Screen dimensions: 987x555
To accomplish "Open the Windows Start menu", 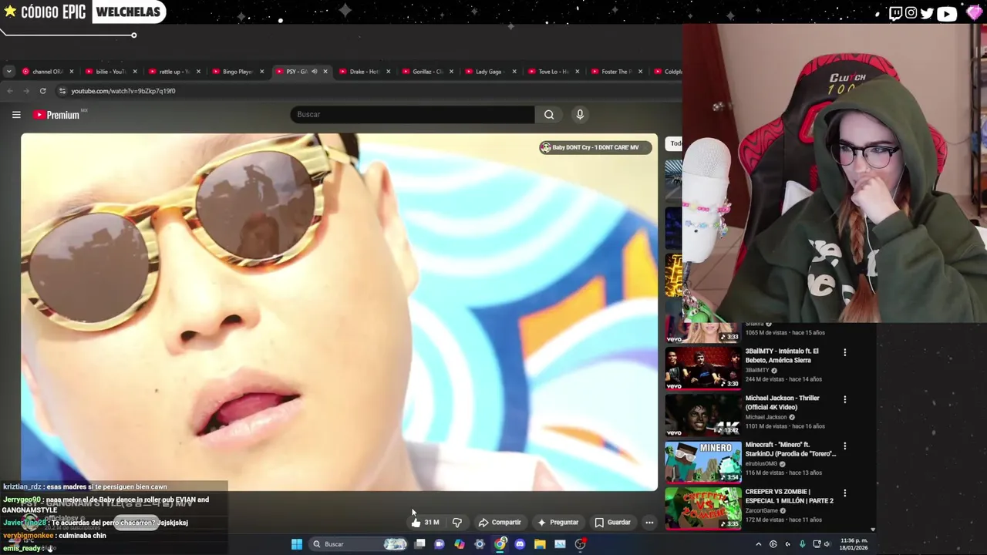I will (x=297, y=544).
